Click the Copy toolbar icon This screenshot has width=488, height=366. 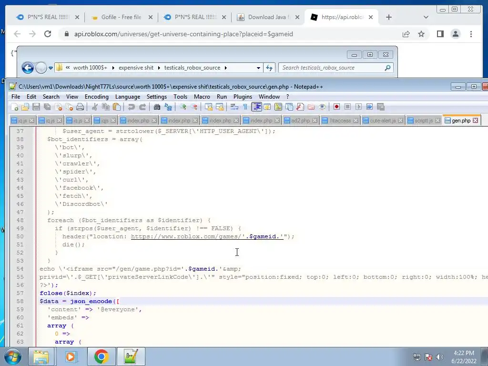point(106,107)
